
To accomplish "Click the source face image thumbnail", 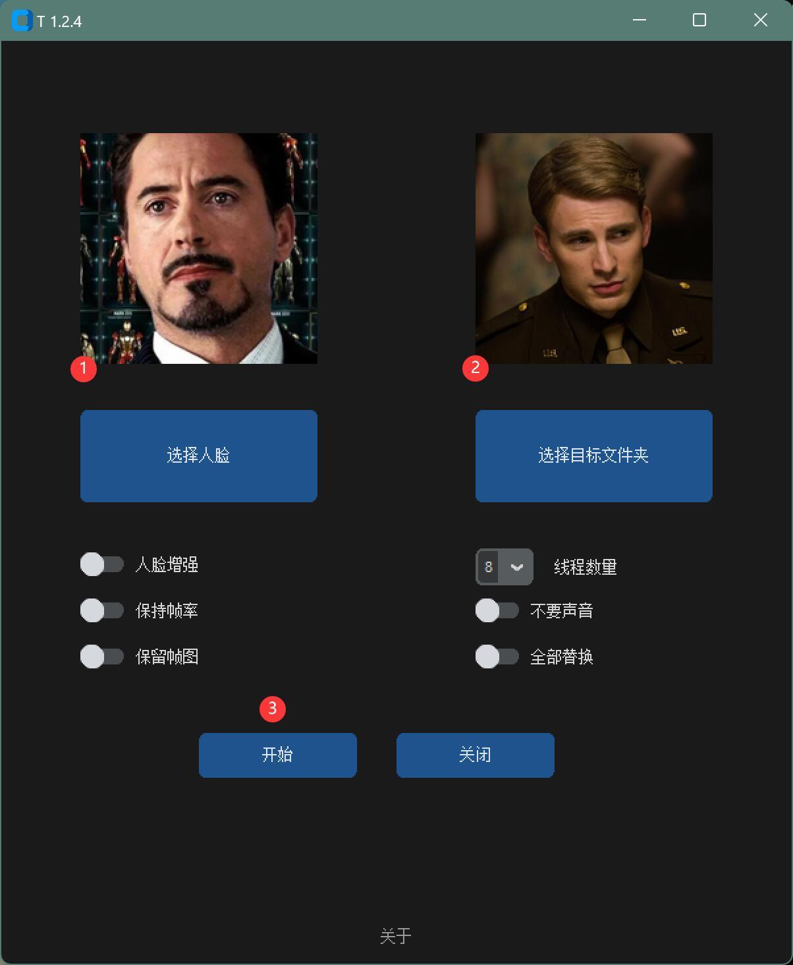I will point(199,249).
